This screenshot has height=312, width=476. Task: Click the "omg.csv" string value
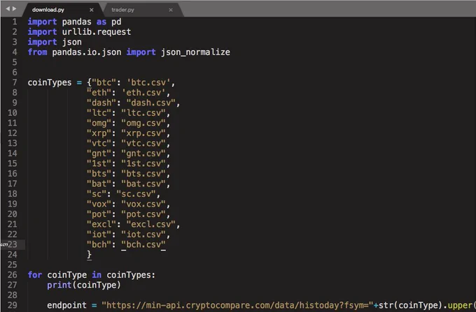pyautogui.click(x=144, y=123)
